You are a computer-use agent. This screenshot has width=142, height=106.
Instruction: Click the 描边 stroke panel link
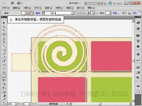click(38, 13)
